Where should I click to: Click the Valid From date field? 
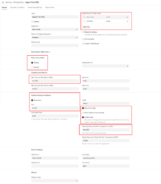click(x=55, y=158)
